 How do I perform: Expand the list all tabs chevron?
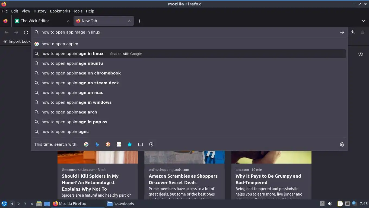click(364, 21)
